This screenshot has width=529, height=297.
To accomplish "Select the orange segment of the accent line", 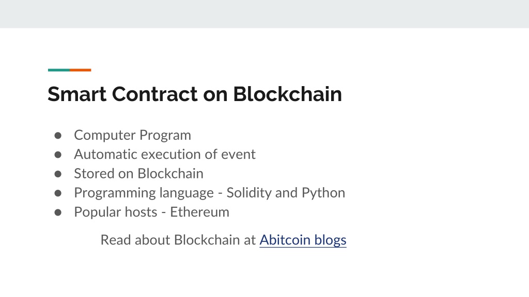I will [80, 70].
